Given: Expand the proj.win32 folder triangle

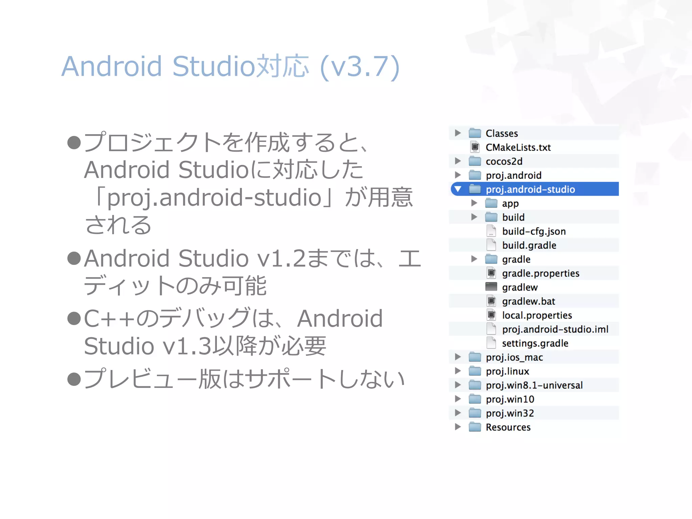Looking at the screenshot, I should coord(458,413).
